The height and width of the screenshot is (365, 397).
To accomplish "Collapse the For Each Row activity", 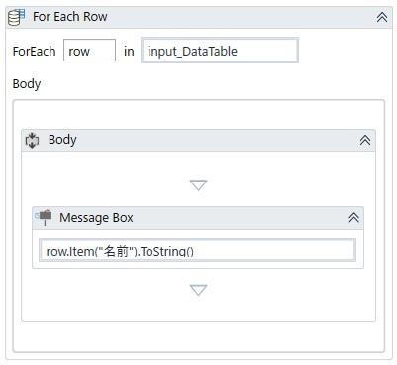I will click(382, 17).
